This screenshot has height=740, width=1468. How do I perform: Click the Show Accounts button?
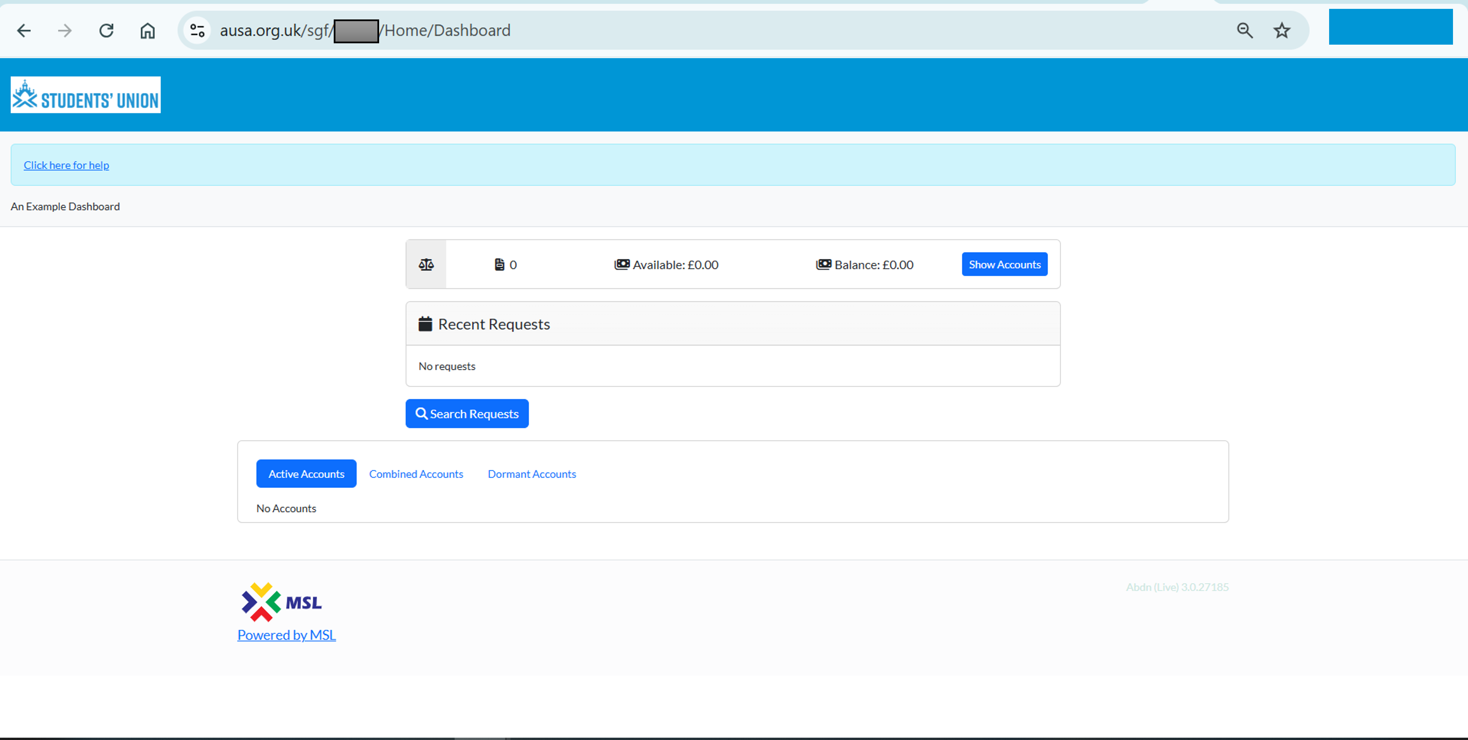pyautogui.click(x=1004, y=265)
